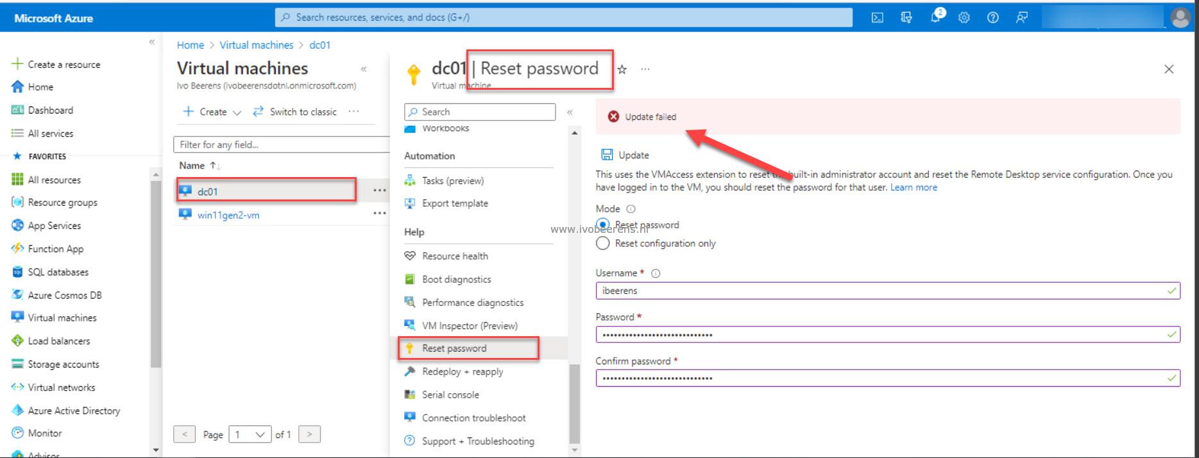Image resolution: width=1199 pixels, height=458 pixels.
Task: Click the Username field containing ibeerens
Action: coord(888,291)
